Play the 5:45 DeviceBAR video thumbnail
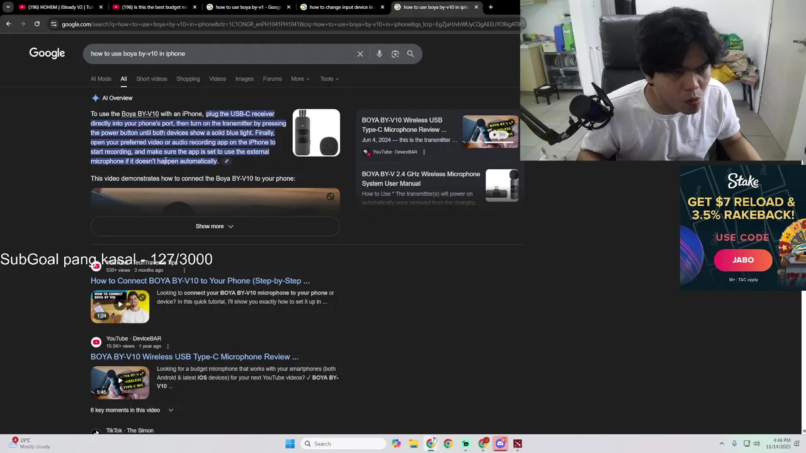The height and width of the screenshot is (453, 806). coord(120,383)
